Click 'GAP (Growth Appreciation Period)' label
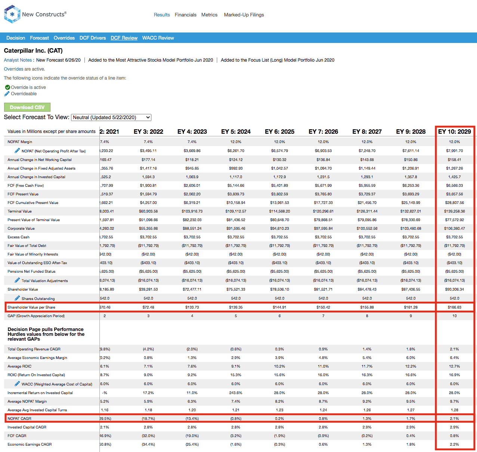The height and width of the screenshot is (452, 477). pos(36,316)
